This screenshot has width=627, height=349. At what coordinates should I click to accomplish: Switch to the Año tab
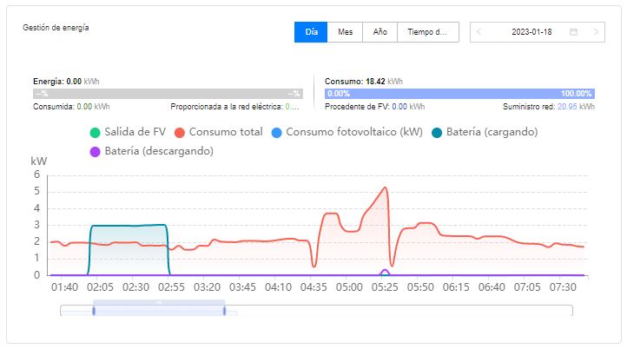[x=379, y=32]
